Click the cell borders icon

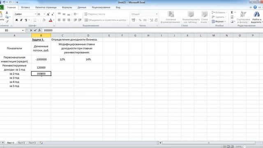point(35,20)
